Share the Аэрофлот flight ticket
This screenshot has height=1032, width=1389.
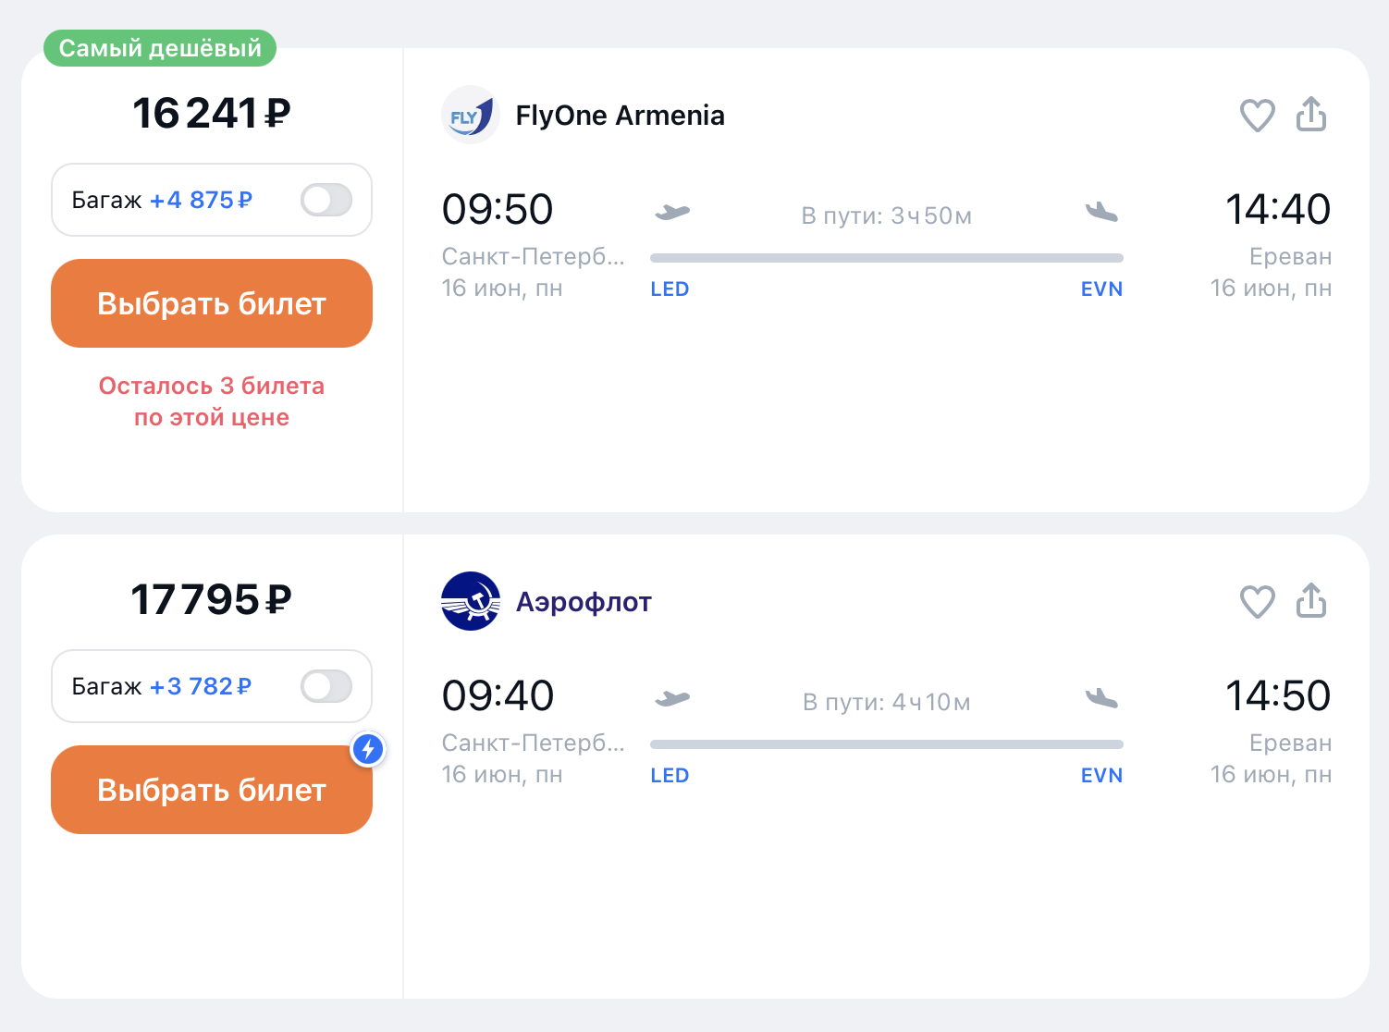coord(1311,600)
